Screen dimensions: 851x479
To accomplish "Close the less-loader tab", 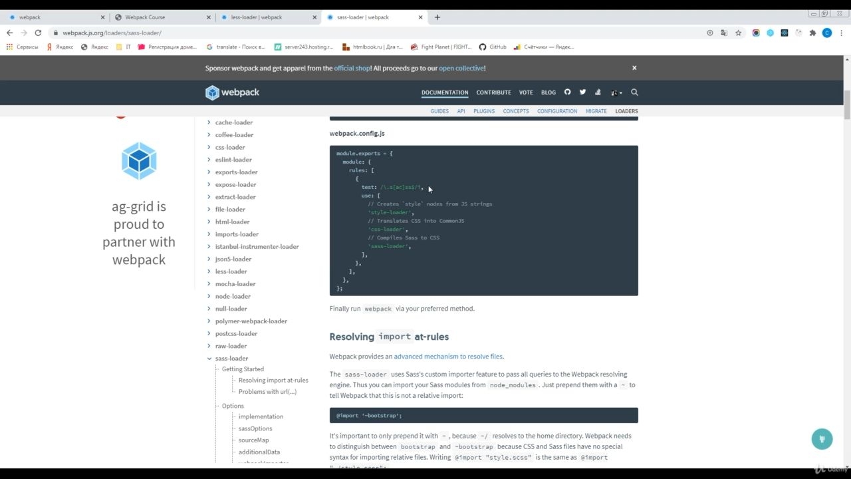I will coord(314,17).
